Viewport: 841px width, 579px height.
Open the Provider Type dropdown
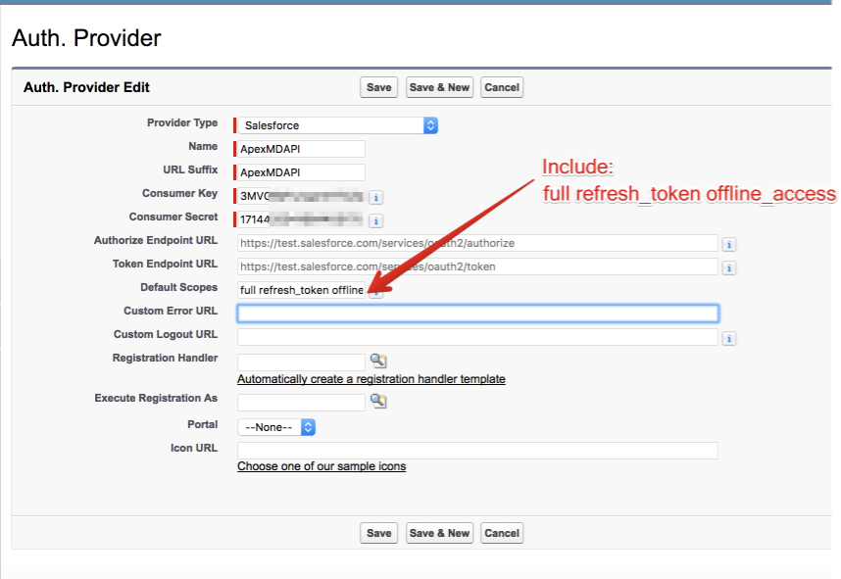tap(338, 125)
